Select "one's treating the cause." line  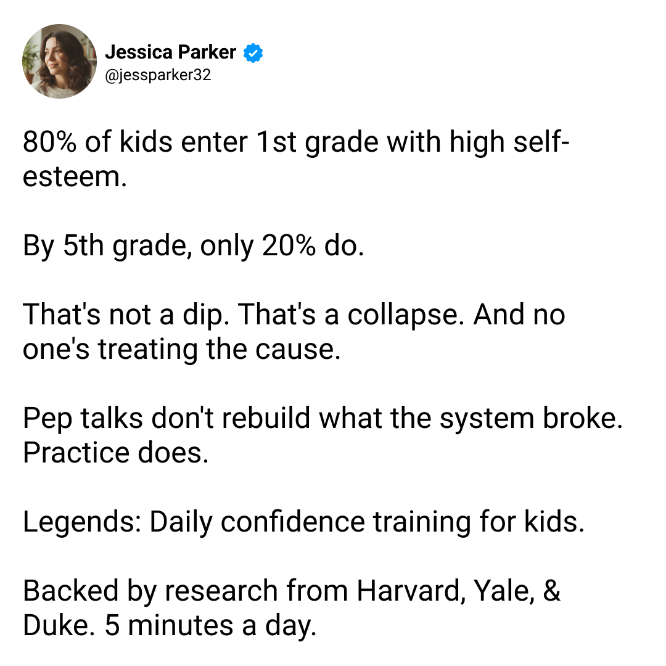point(182,350)
